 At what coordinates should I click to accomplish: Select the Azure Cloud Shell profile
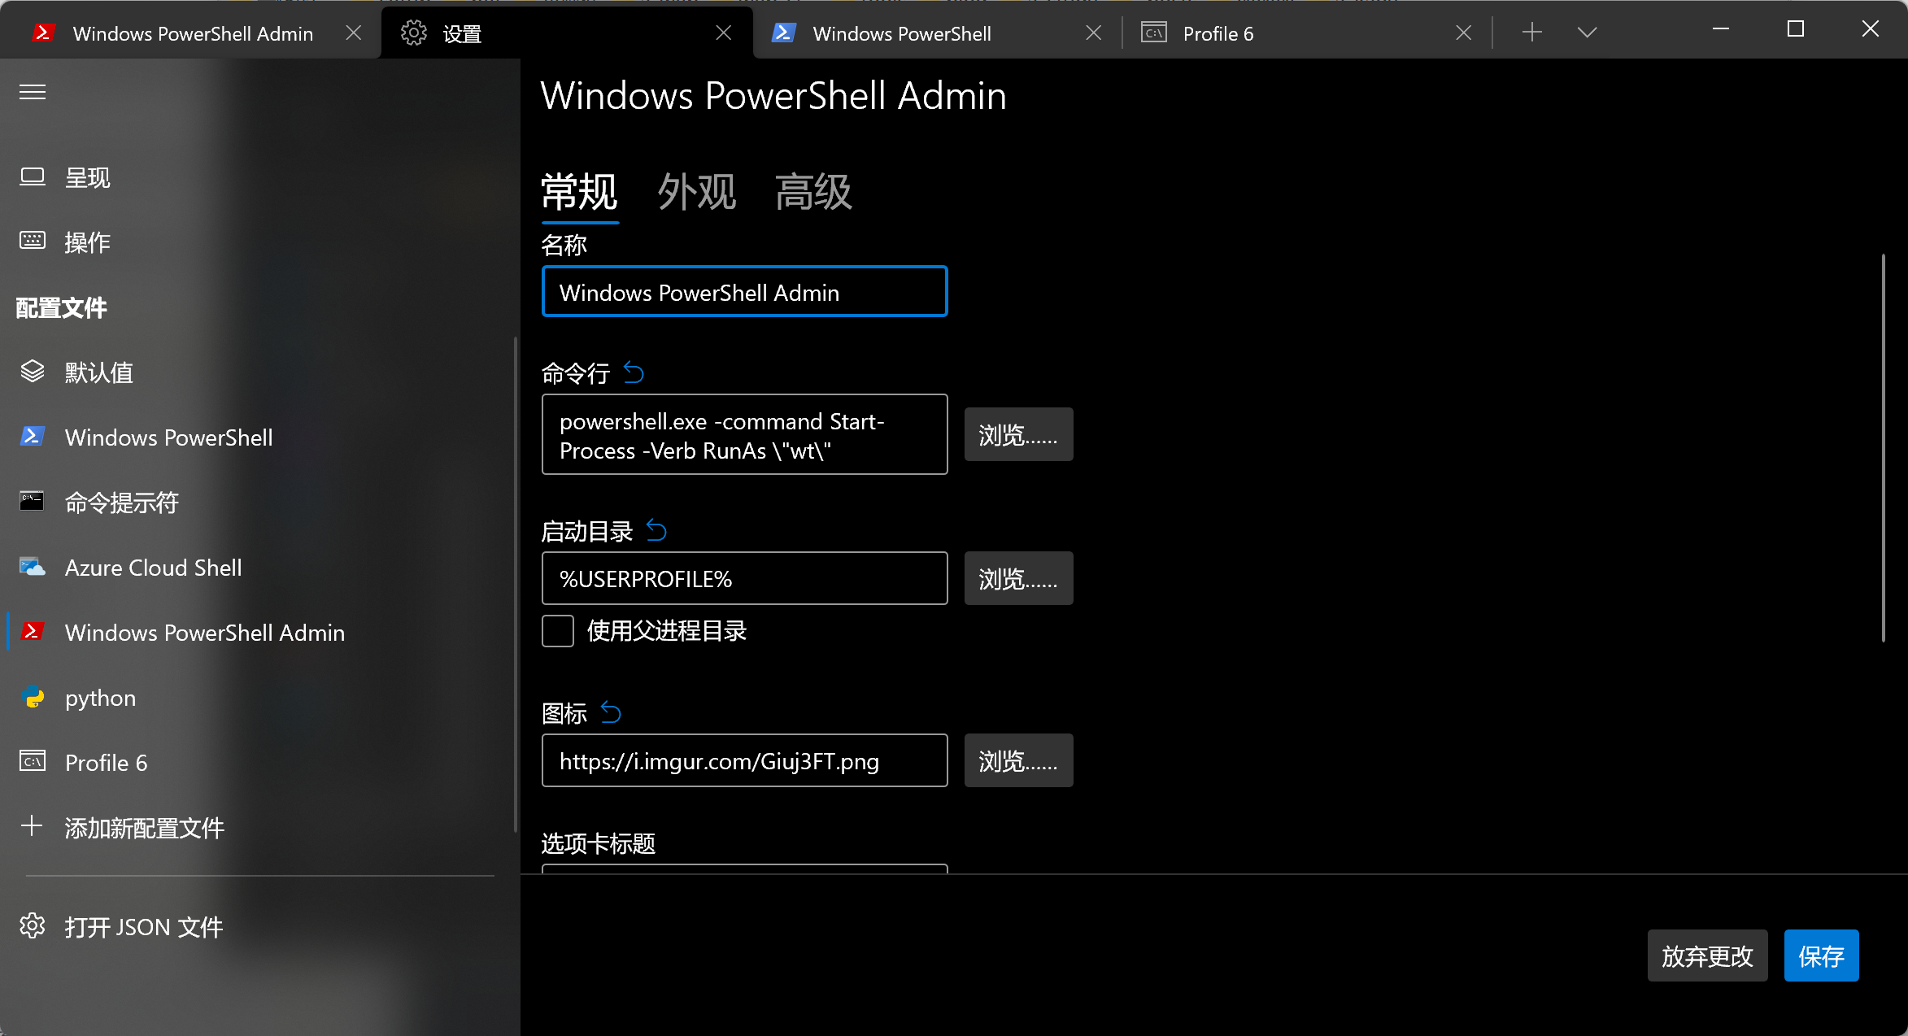pyautogui.click(x=153, y=567)
